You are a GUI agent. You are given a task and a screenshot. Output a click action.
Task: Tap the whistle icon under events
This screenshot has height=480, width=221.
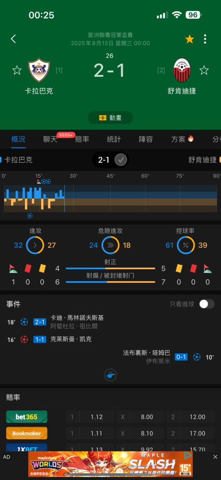(x=110, y=375)
